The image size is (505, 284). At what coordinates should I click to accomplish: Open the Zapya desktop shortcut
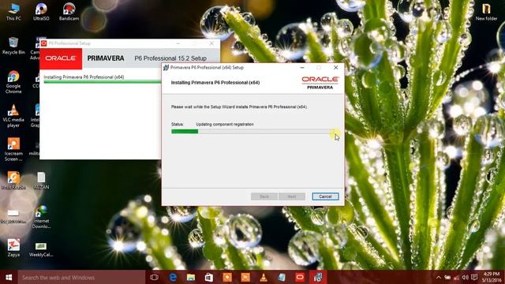[x=13, y=248]
